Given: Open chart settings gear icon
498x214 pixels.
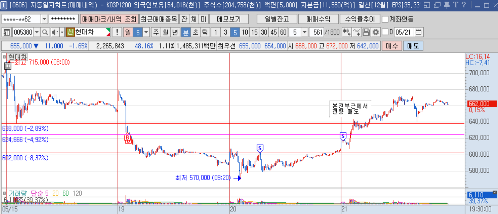Looking at the screenshot, I should click(376, 32).
